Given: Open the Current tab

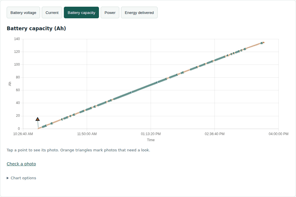Looking at the screenshot, I should click(x=52, y=12).
